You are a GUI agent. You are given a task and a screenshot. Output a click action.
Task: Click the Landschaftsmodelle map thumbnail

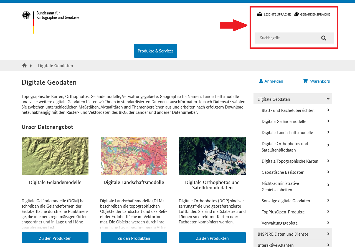pyautogui.click(x=134, y=156)
